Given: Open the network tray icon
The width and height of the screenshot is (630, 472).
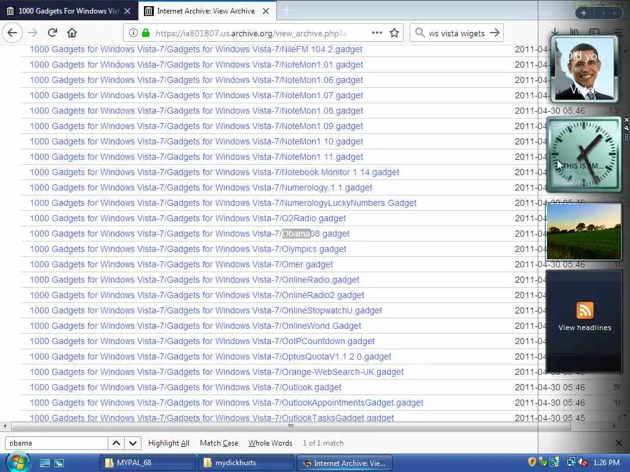Looking at the screenshot, I should [x=571, y=462].
